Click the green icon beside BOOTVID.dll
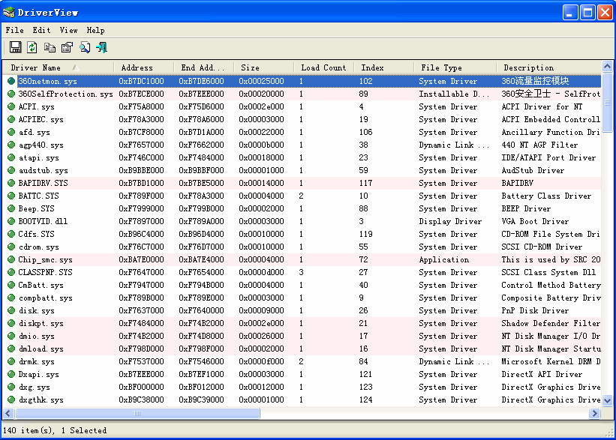The height and width of the screenshot is (440, 616). pyautogui.click(x=11, y=221)
